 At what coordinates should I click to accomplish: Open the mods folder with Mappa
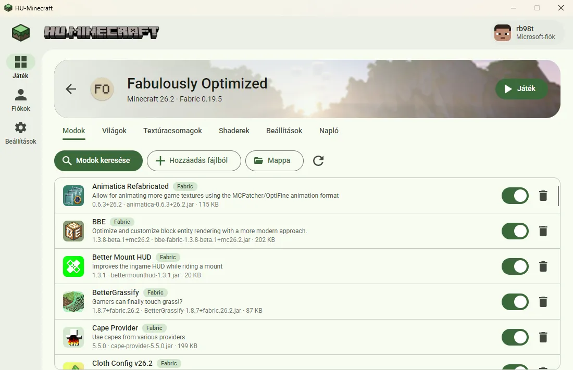pyautogui.click(x=274, y=161)
